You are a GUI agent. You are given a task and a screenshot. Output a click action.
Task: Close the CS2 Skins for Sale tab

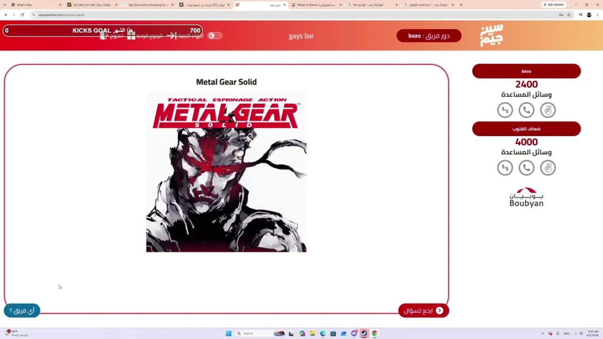click(x=116, y=5)
